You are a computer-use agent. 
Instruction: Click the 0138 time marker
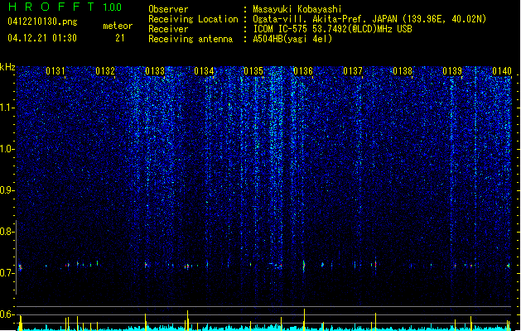coord(403,71)
